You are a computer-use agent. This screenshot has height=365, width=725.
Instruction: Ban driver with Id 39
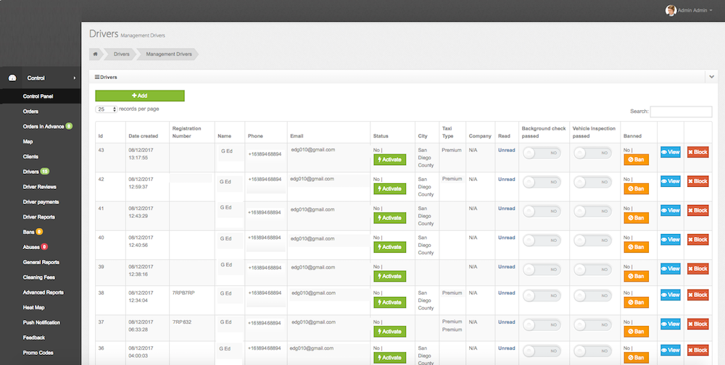click(x=637, y=276)
